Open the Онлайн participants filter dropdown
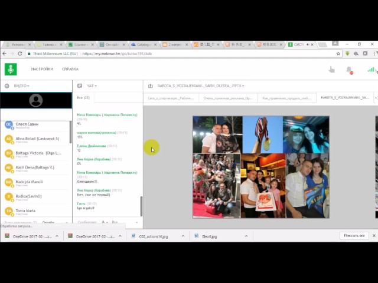378x283 pixels. tap(55, 223)
